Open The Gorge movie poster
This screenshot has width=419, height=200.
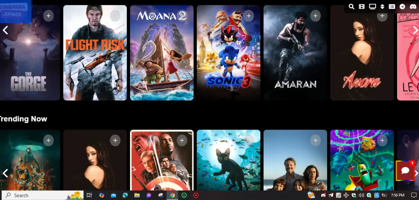point(30,53)
